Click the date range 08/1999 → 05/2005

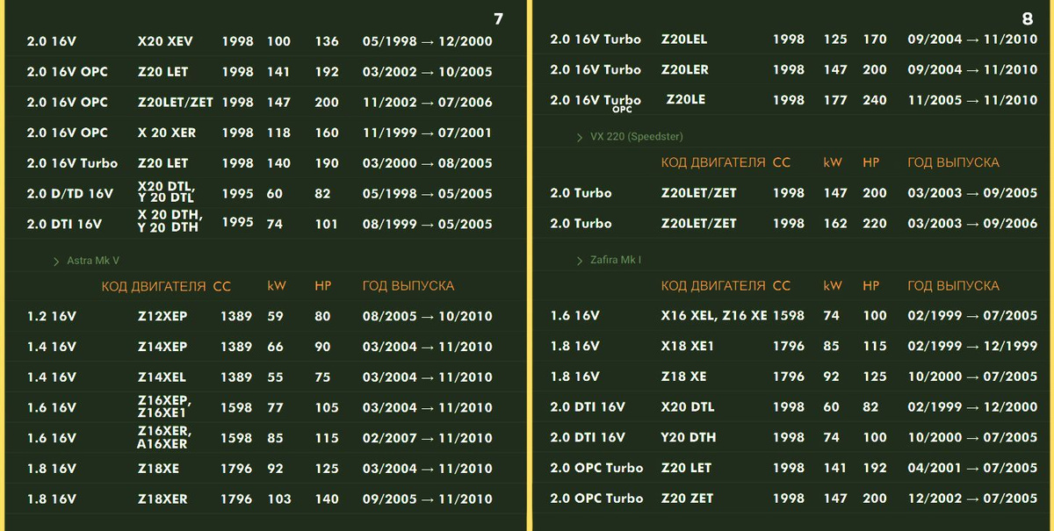tap(428, 224)
